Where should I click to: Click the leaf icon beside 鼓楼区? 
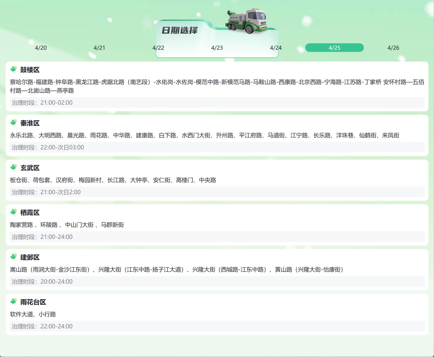[x=14, y=69]
